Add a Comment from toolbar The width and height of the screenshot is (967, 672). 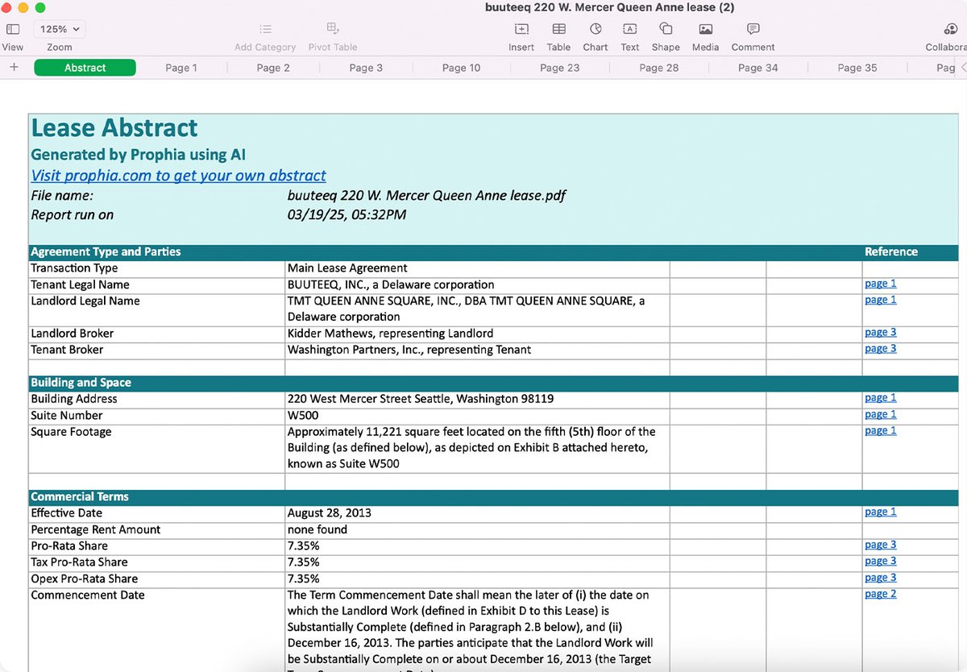click(x=753, y=29)
